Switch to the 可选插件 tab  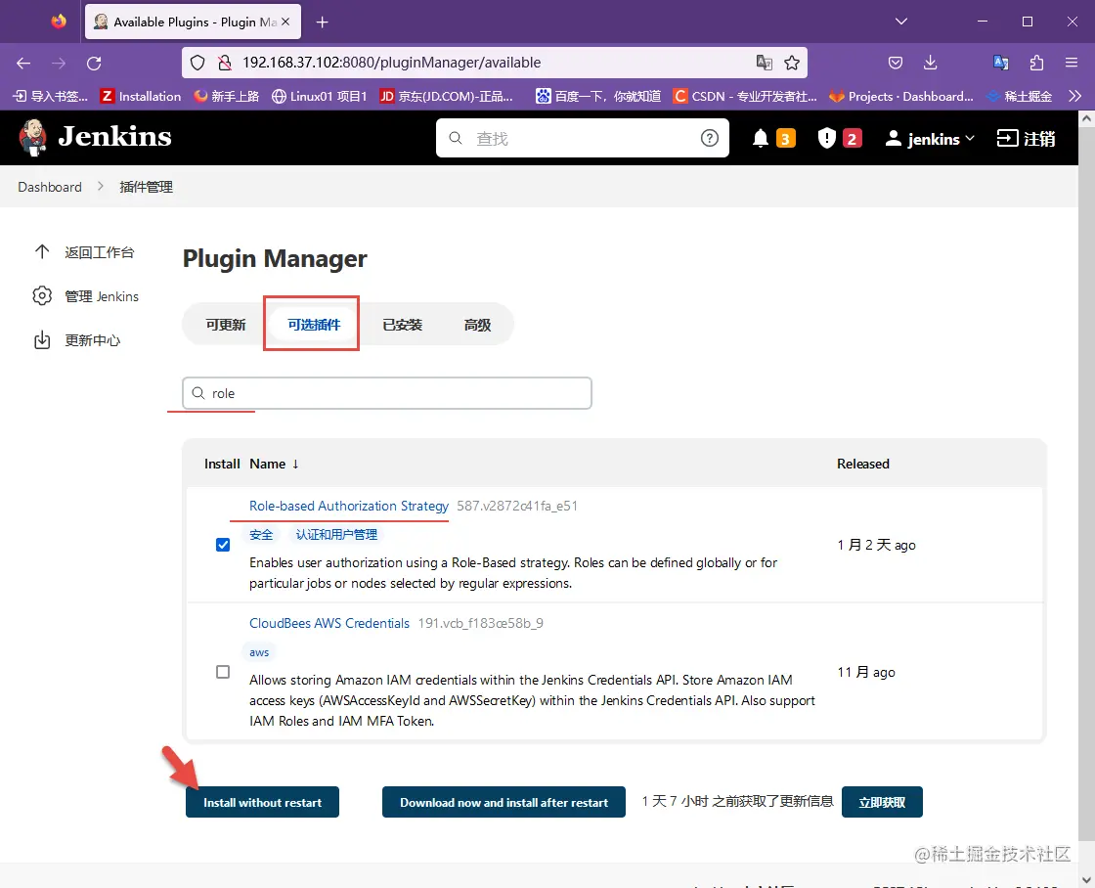tap(314, 325)
